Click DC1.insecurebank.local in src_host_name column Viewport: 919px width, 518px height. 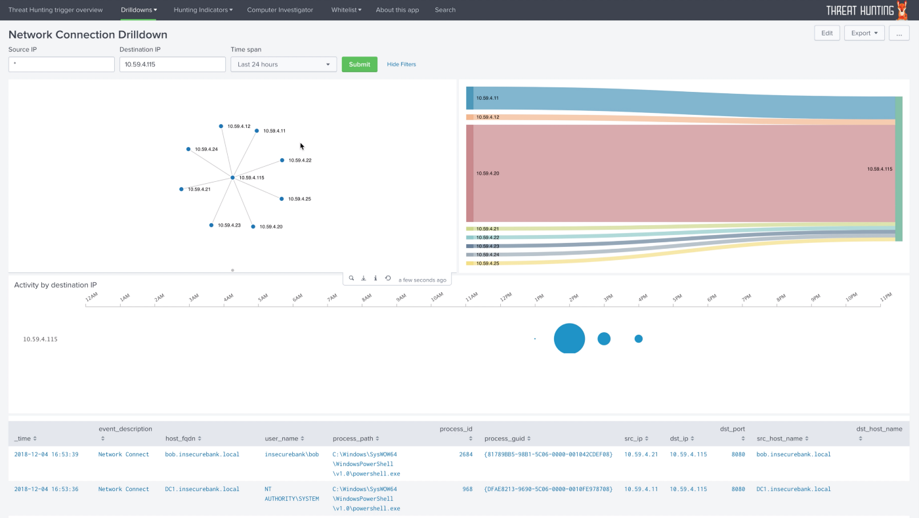pyautogui.click(x=794, y=489)
